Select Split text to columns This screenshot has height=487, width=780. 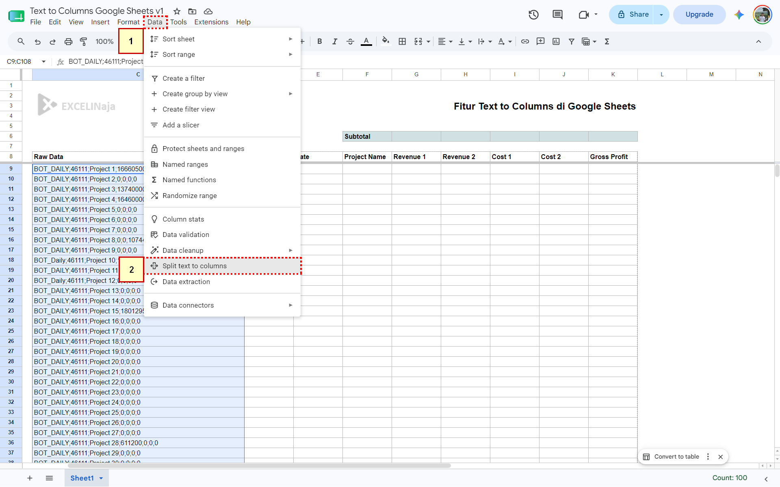tap(223, 266)
